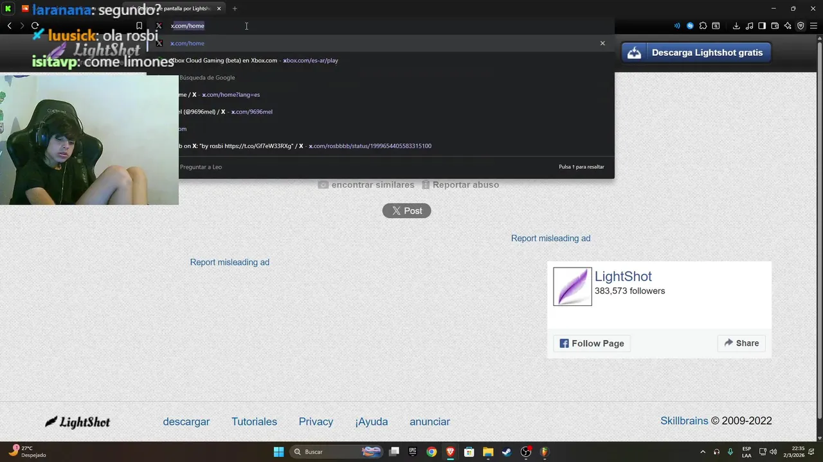Close the Lightshot screenshot tab
Image resolution: width=823 pixels, height=462 pixels.
(x=219, y=8)
